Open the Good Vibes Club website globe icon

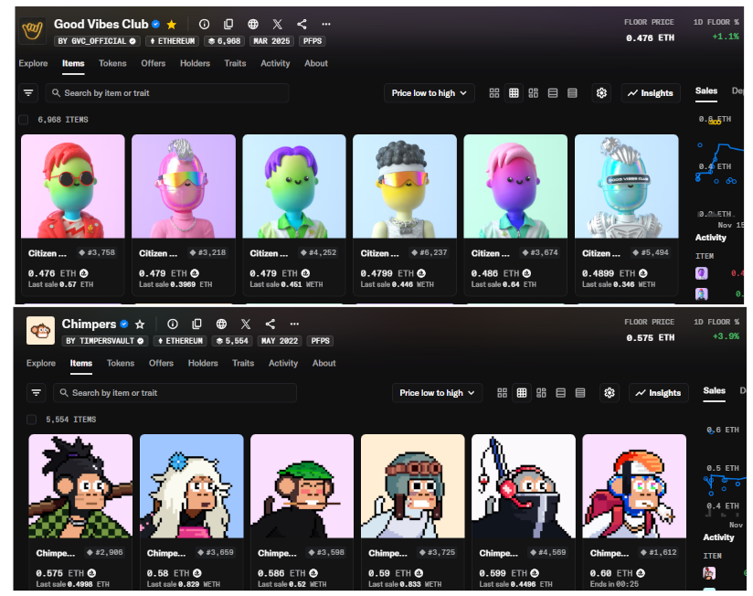click(x=253, y=24)
